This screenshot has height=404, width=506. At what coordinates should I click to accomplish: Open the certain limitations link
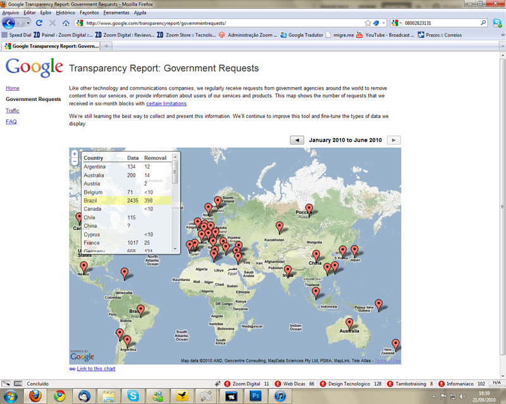pyautogui.click(x=166, y=104)
